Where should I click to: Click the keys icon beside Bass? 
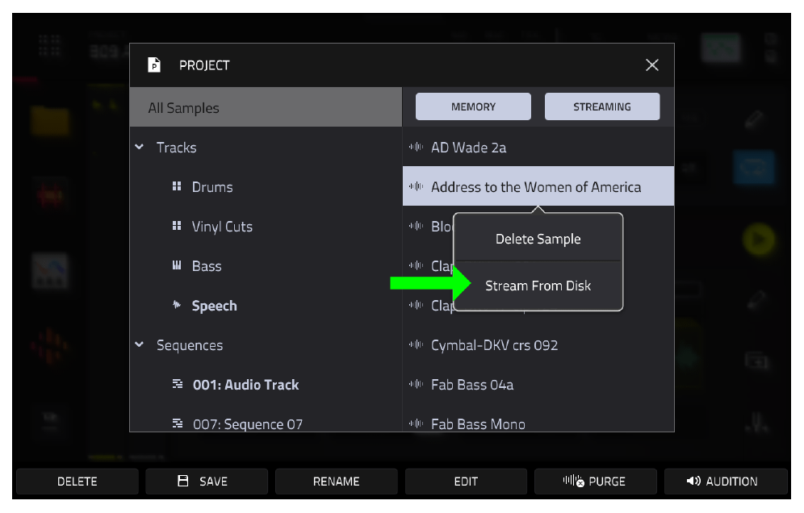click(177, 265)
